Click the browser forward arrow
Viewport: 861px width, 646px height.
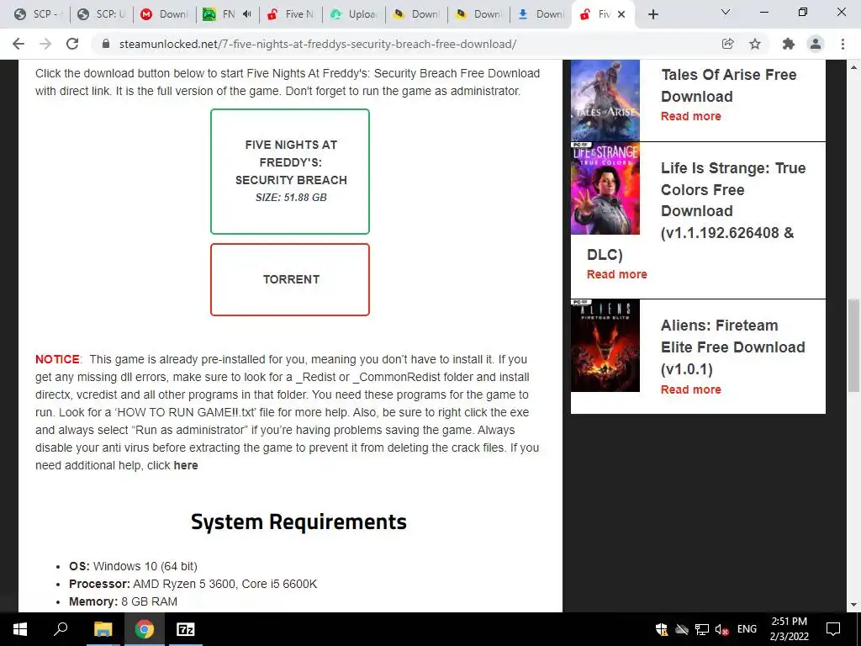coord(45,44)
